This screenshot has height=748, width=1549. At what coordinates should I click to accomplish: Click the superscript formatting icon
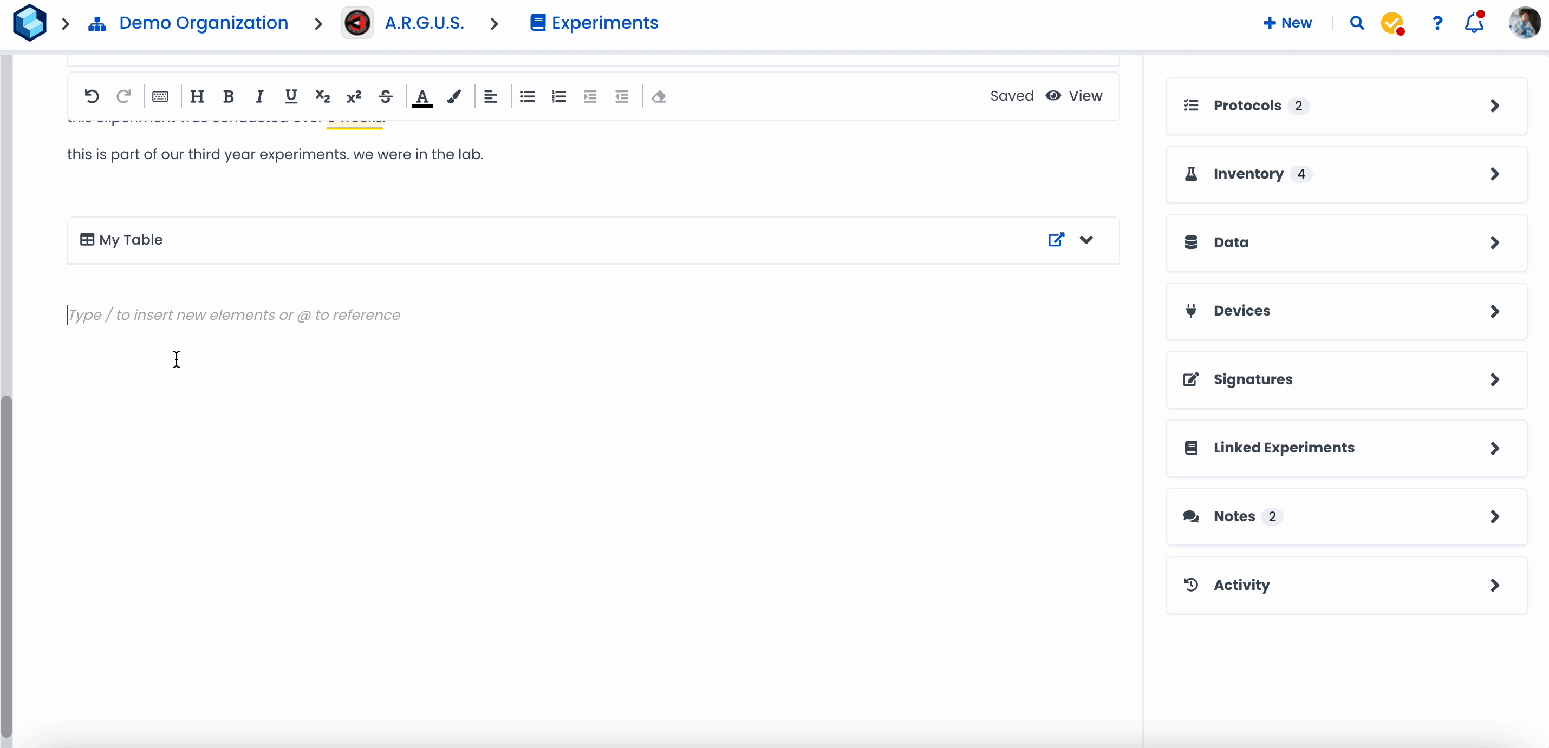[354, 96]
